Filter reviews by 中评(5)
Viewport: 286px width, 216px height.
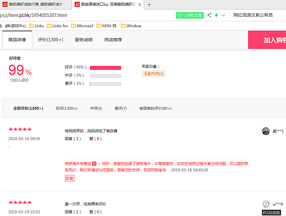pos(96,108)
